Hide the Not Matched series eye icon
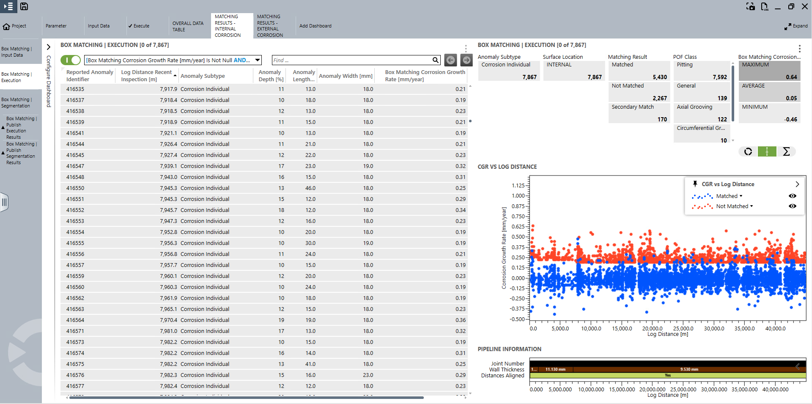 [x=793, y=206]
